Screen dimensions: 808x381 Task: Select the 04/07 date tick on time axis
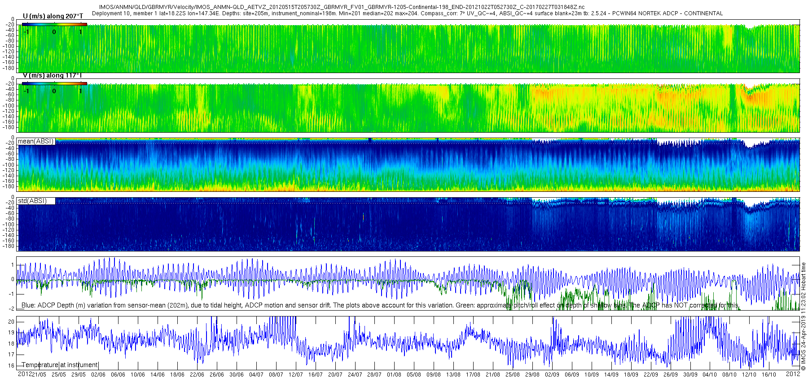point(256,375)
